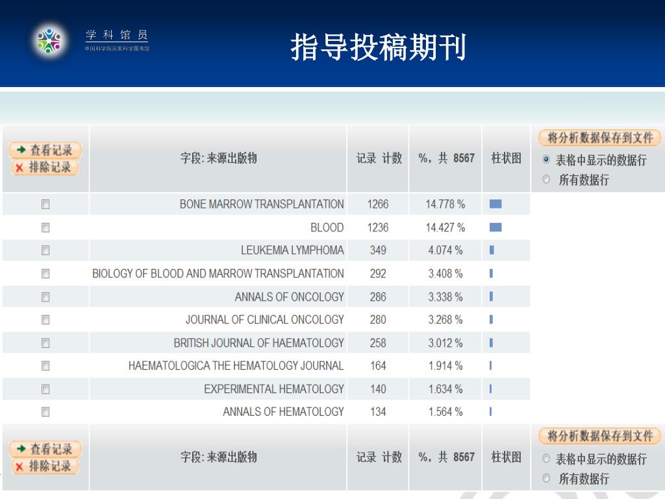The height and width of the screenshot is (499, 665).
Task: Click JOURNAL OF CLINICAL ONCOLOGY name
Action: coord(265,319)
